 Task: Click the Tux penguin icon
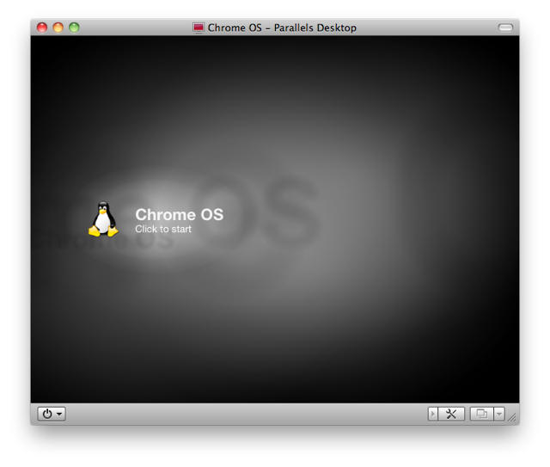[103, 219]
